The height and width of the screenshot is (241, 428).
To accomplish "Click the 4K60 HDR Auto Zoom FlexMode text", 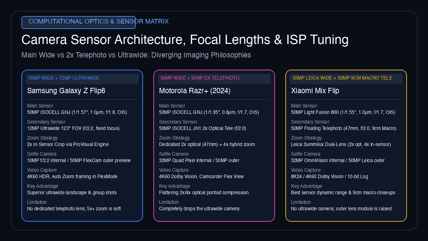I will point(72,176).
